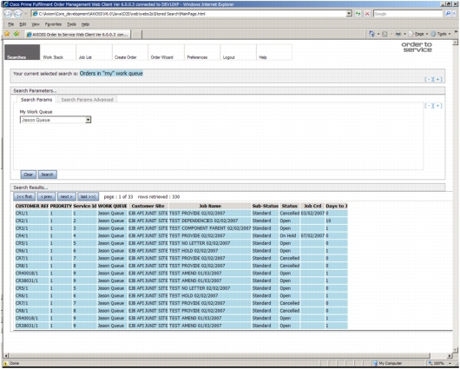The width and height of the screenshot is (460, 369).
Task: Expand the command bar overflow chevron
Action: [x=457, y=31]
